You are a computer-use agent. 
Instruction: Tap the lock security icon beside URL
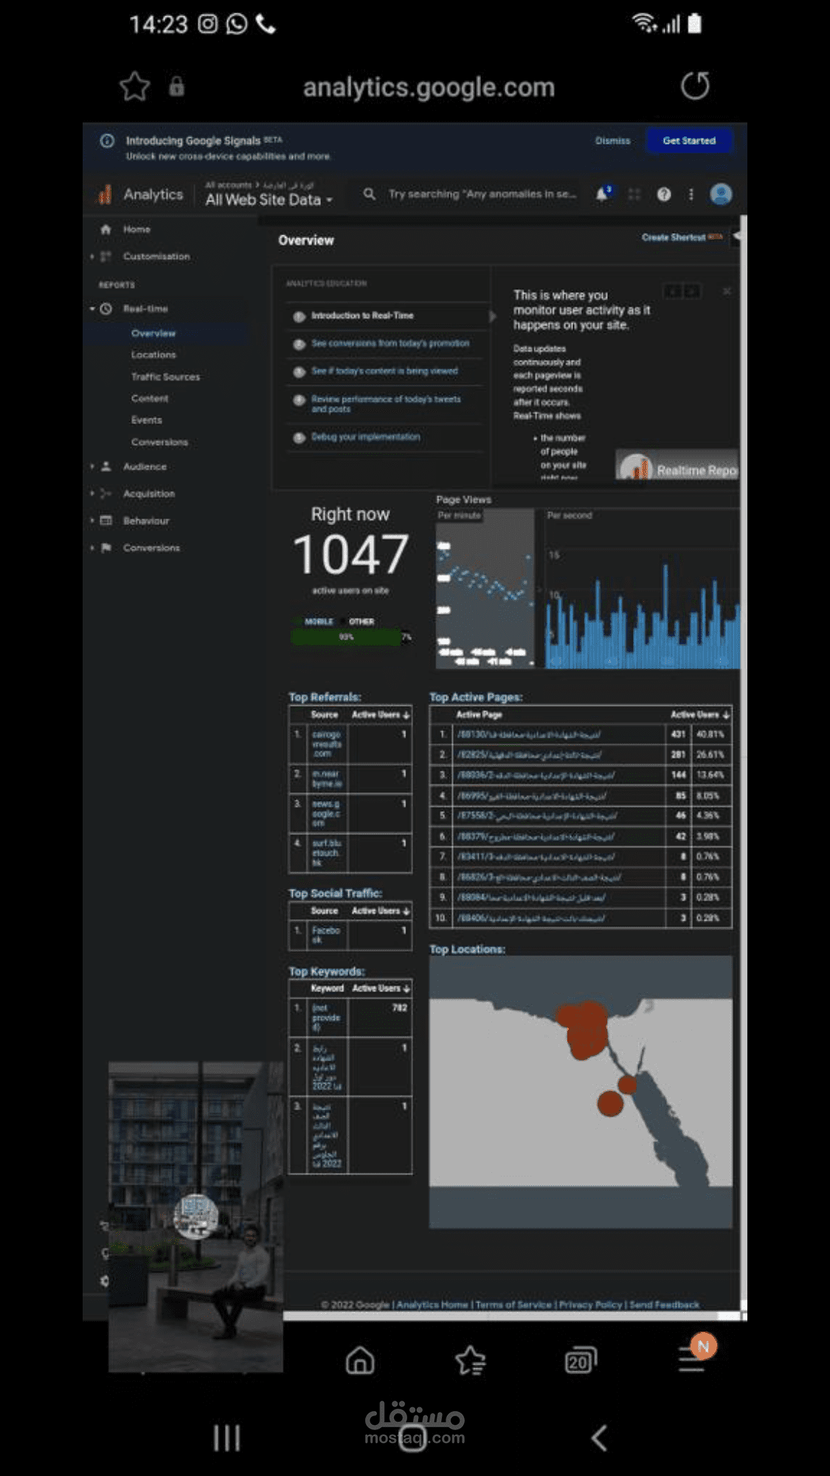(x=176, y=86)
